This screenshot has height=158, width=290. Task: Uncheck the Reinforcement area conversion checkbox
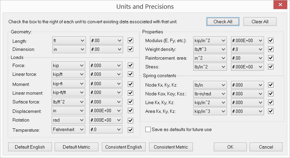[270, 58]
